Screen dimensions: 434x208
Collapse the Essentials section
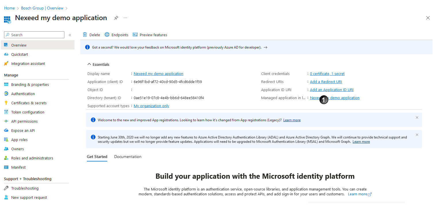coord(99,64)
